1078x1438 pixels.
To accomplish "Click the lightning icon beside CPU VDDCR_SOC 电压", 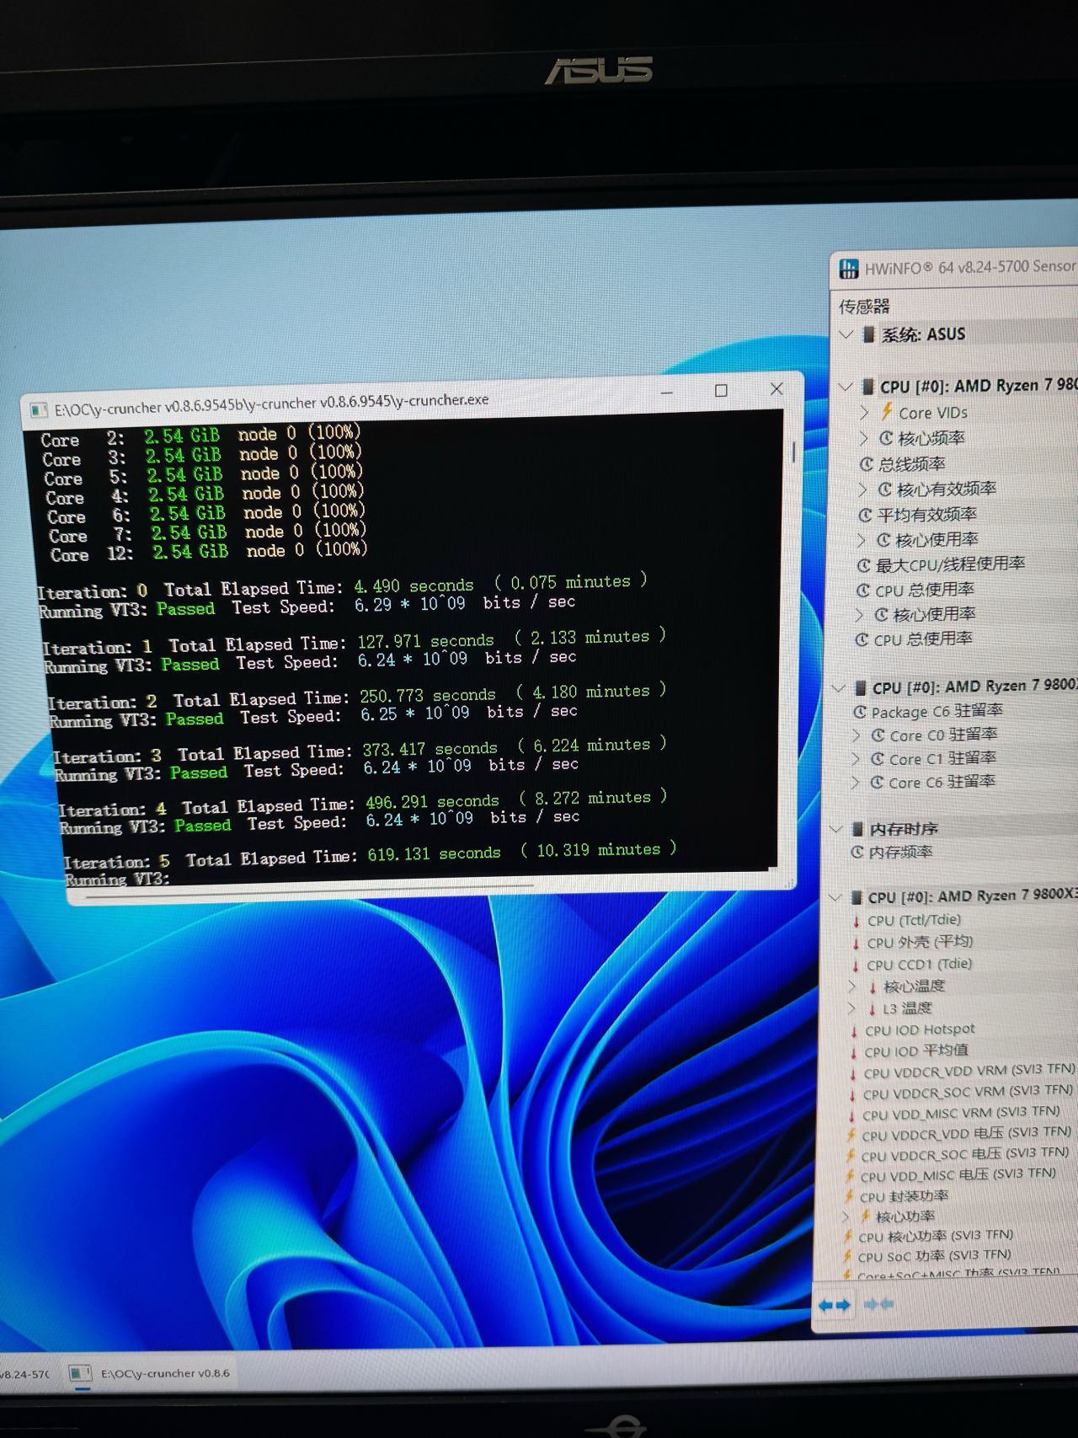I will [x=851, y=1156].
